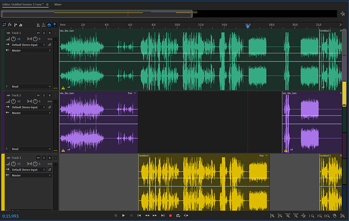Switch to the Mixer tab
The width and height of the screenshot is (349, 221).
pyautogui.click(x=58, y=4)
